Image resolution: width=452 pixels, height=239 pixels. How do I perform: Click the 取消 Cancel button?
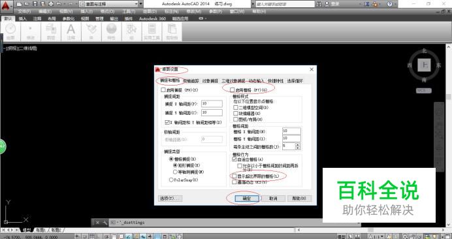pyautogui.click(x=272, y=199)
